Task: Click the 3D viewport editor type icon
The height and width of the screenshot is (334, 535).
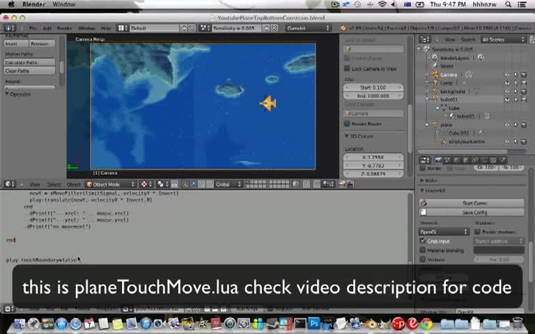Action: (x=10, y=184)
